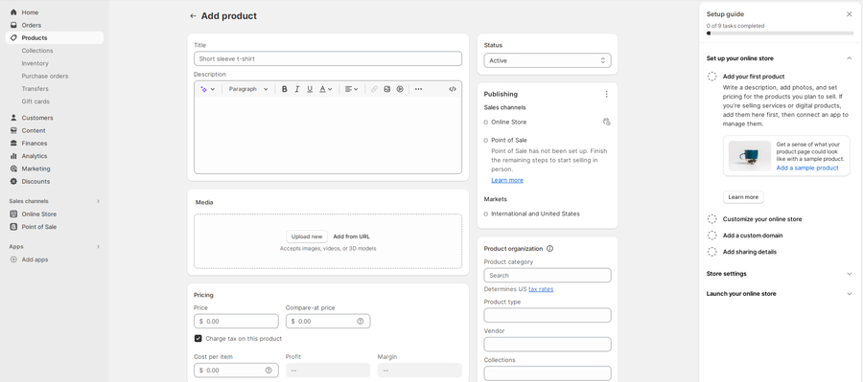Switch description editor to HTML view
Image resolution: width=863 pixels, height=382 pixels.
point(453,89)
